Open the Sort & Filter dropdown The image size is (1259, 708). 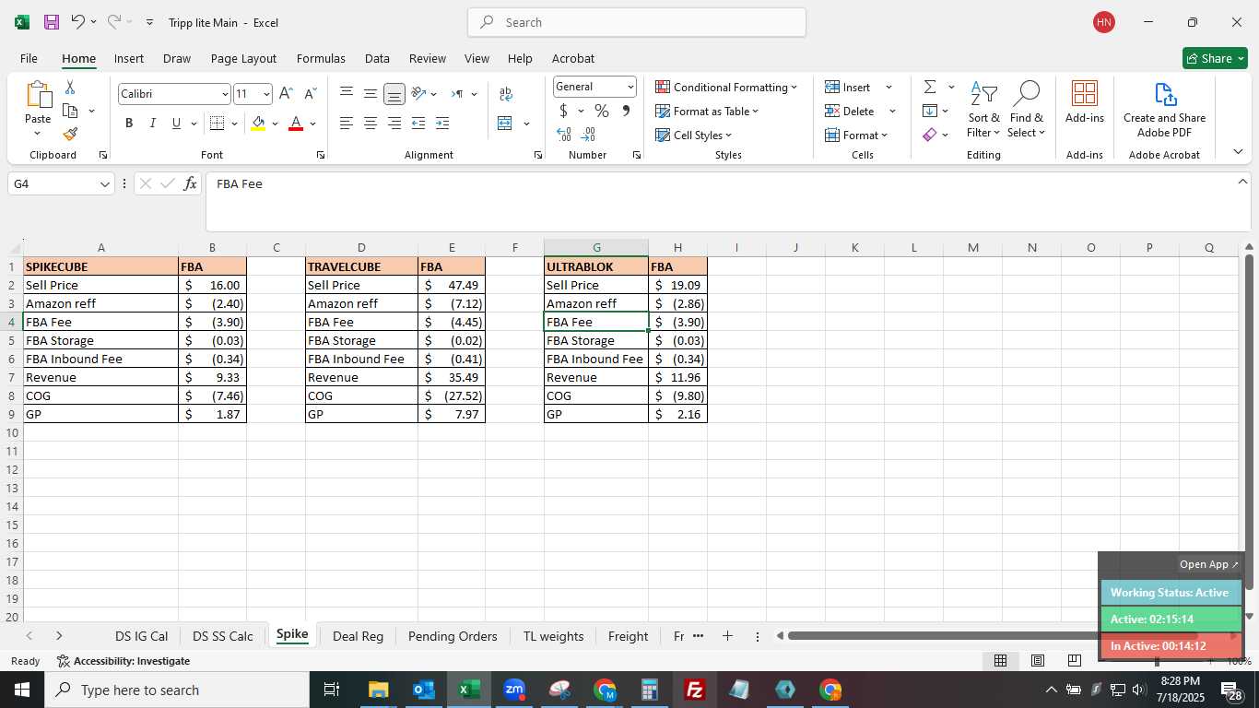point(983,110)
